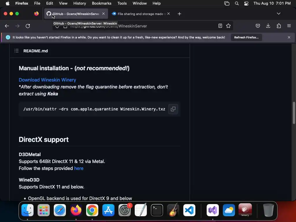Open the Tools menu

point(122,3)
